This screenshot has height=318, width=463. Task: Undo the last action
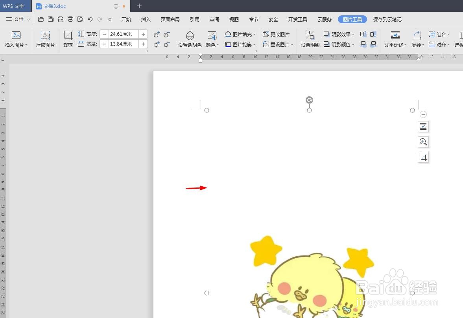coord(90,19)
